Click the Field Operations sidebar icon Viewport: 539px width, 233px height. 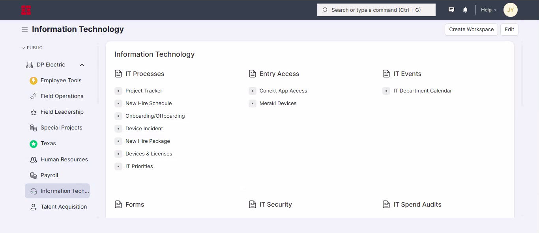34,96
